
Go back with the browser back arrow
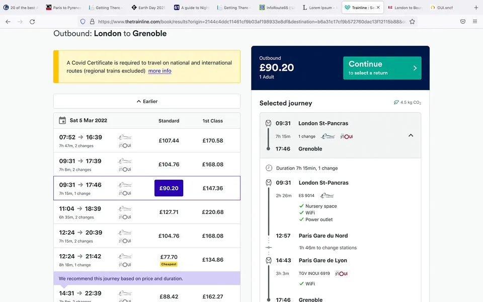[x=8, y=22]
